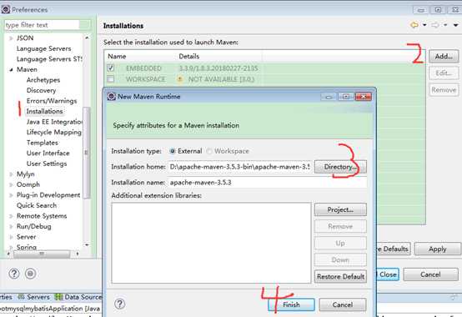Click the Additional extension libraries list
Viewport: 462px width, 317px height.
[x=211, y=243]
